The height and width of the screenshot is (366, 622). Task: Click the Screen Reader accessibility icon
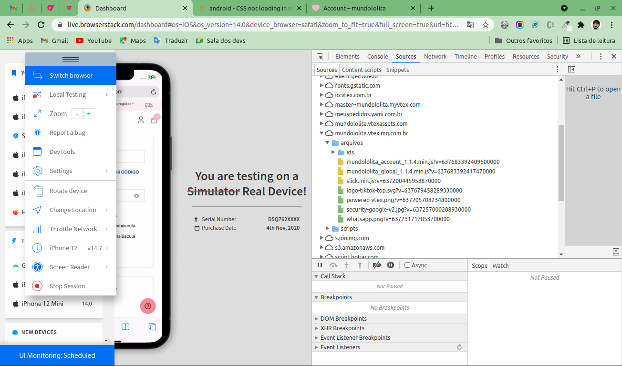[x=37, y=267]
